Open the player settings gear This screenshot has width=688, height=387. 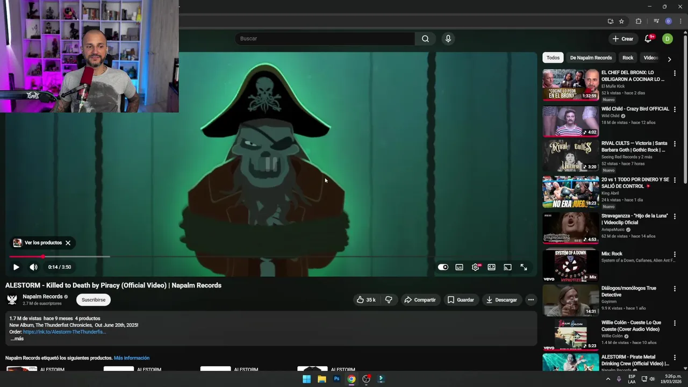(x=476, y=267)
